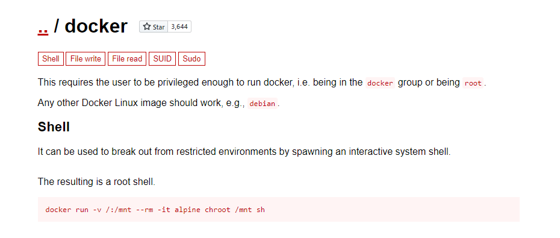Click the 'docker' page title

[96, 26]
